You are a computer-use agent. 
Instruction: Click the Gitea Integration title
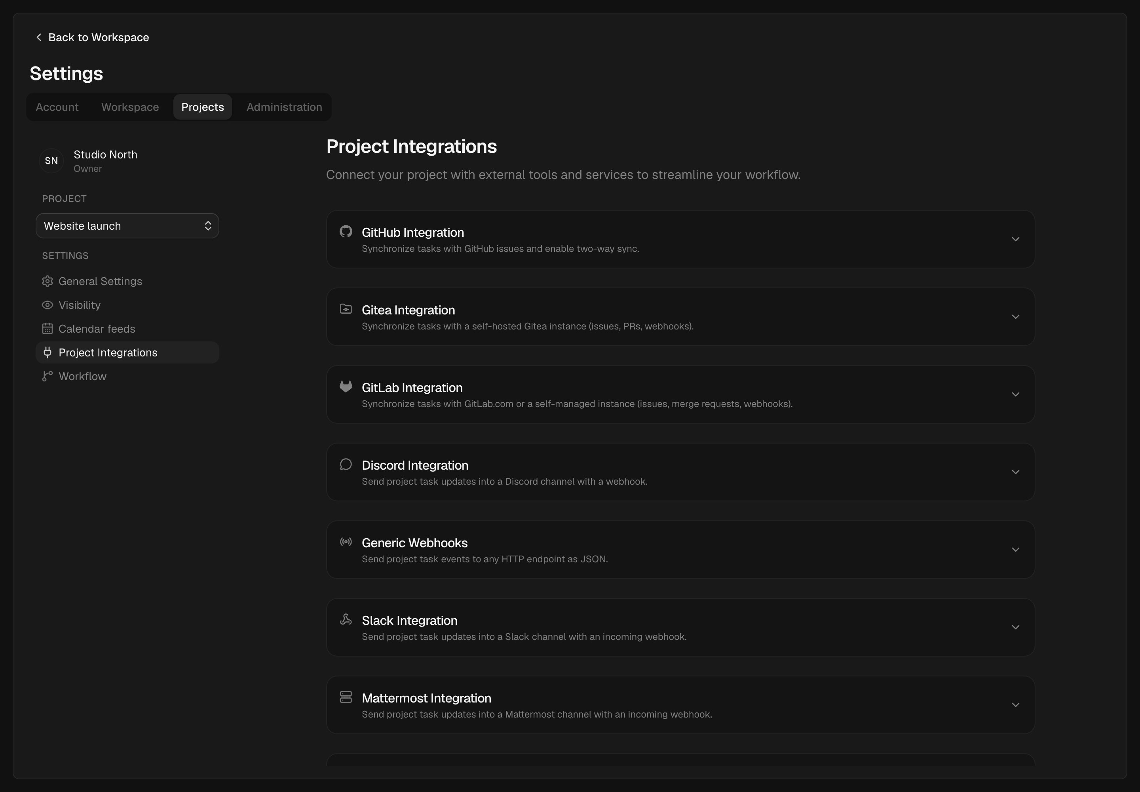pyautogui.click(x=408, y=310)
